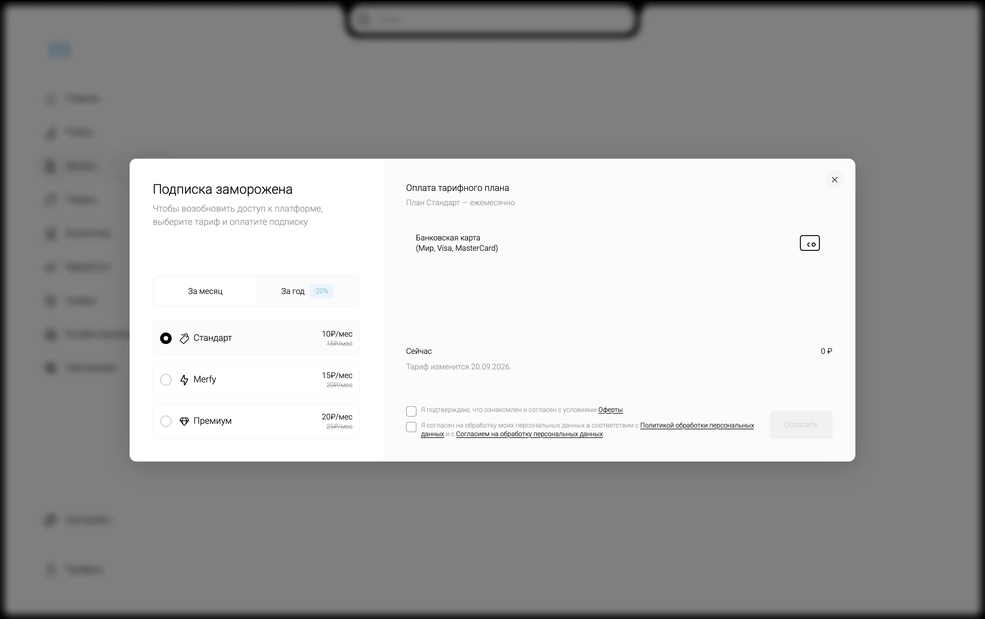
Task: Check the Оферты agreement checkbox
Action: tap(411, 411)
